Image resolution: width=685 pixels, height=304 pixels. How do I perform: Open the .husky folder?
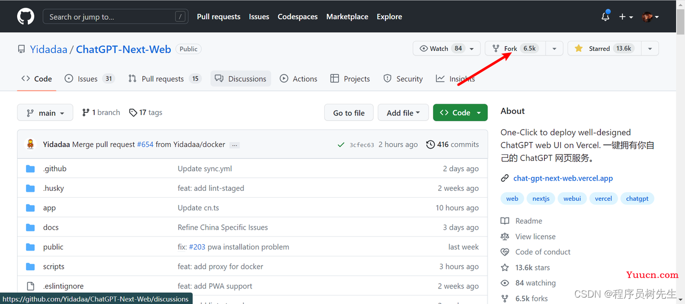(54, 188)
